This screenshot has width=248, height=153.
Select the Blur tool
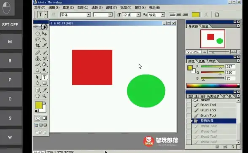(x=38, y=70)
